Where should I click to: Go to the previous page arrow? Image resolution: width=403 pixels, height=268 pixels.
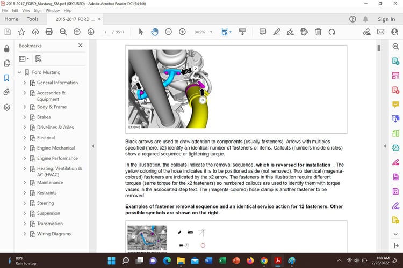click(77, 32)
